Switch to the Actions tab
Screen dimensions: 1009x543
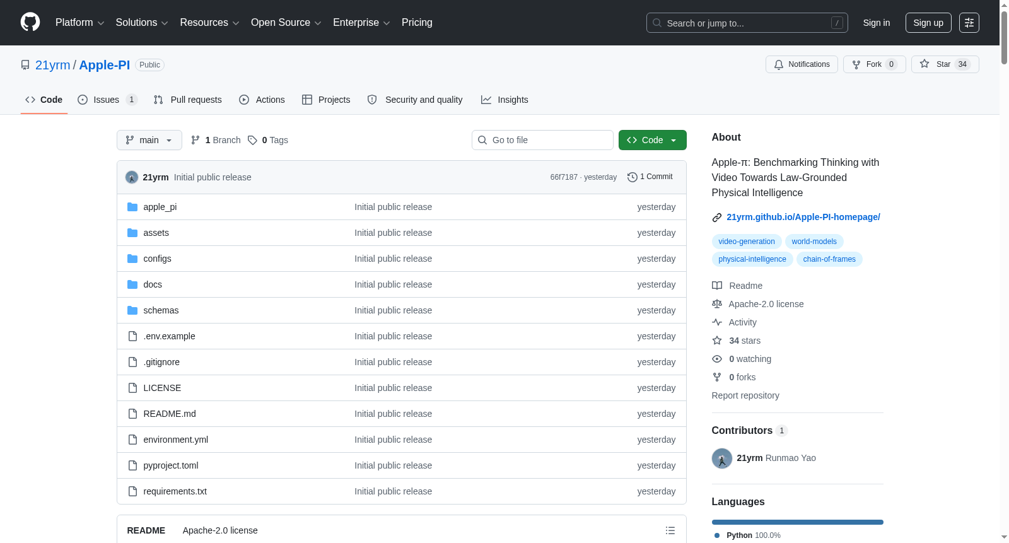click(262, 100)
